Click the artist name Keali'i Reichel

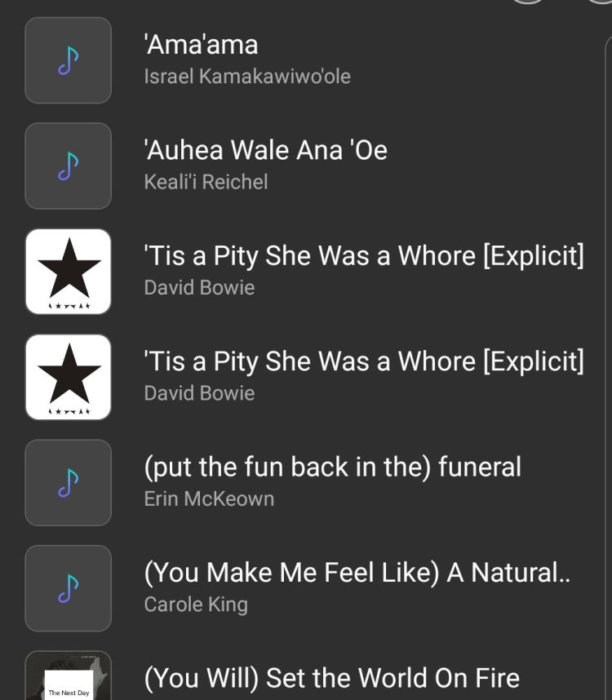(206, 182)
